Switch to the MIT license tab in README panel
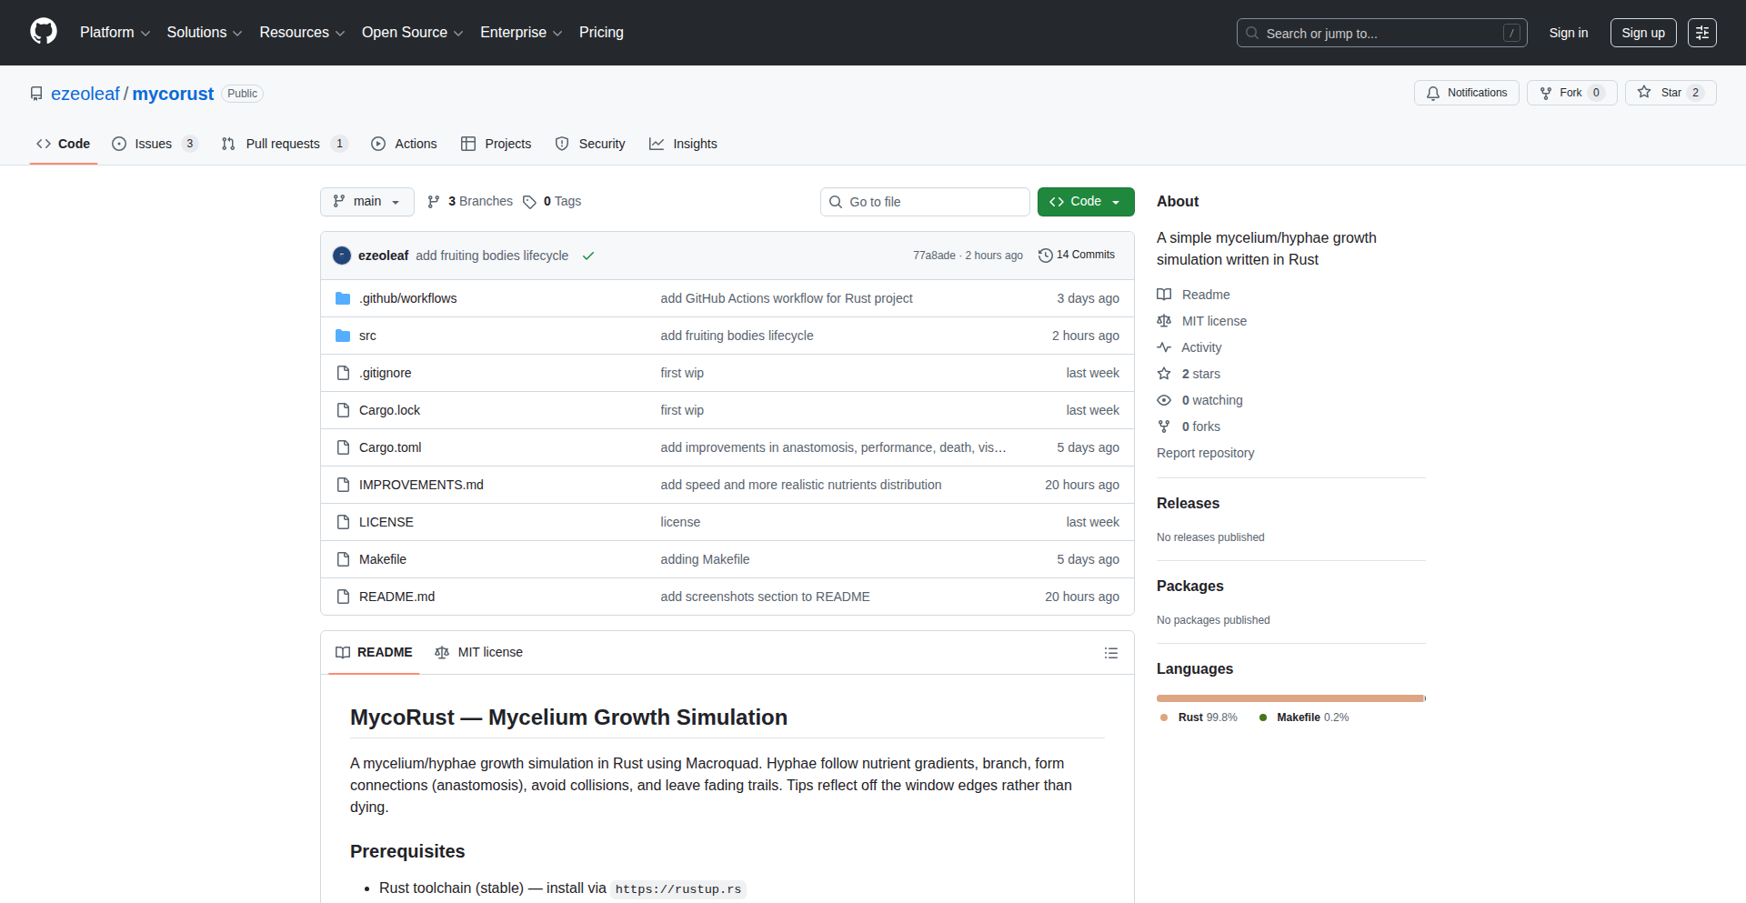Viewport: 1746px width, 903px height. pyautogui.click(x=479, y=652)
